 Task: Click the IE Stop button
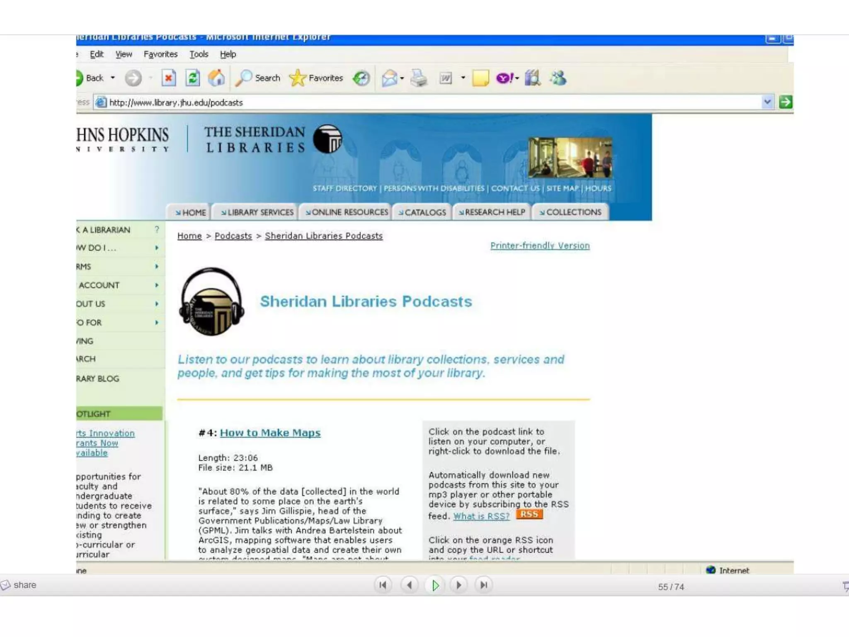pyautogui.click(x=168, y=78)
